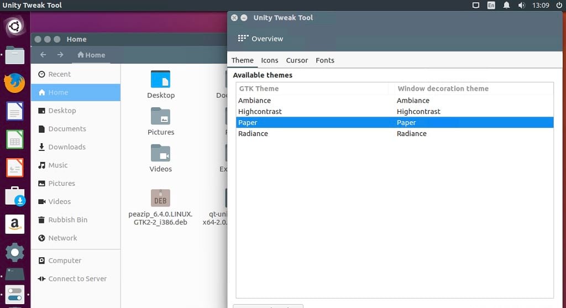Switch to the Fonts tab
This screenshot has width=566, height=308.
(325, 60)
